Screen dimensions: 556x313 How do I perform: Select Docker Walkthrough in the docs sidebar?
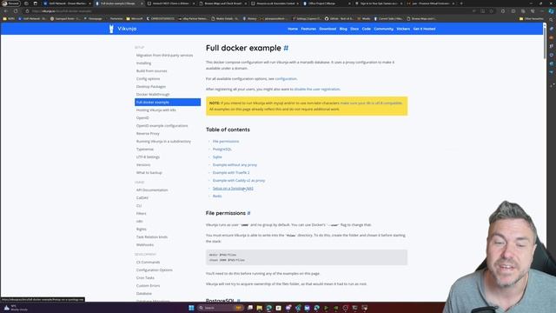coord(153,95)
